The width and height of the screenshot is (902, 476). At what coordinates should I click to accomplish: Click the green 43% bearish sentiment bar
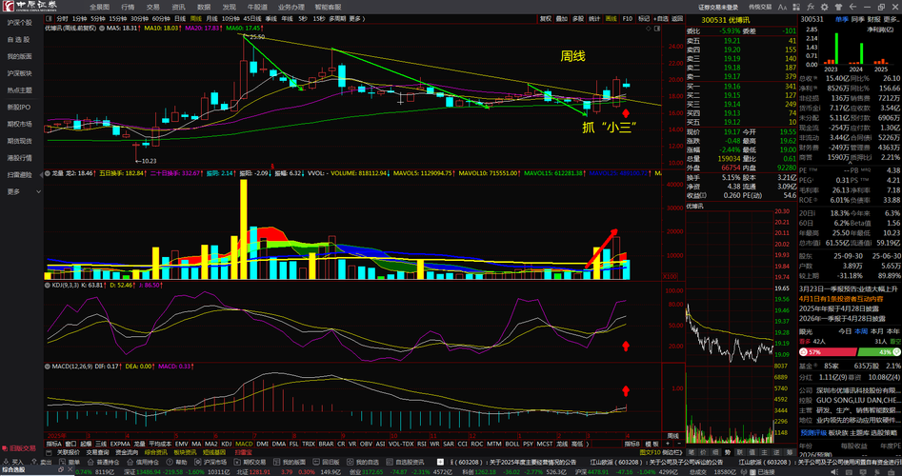878,352
